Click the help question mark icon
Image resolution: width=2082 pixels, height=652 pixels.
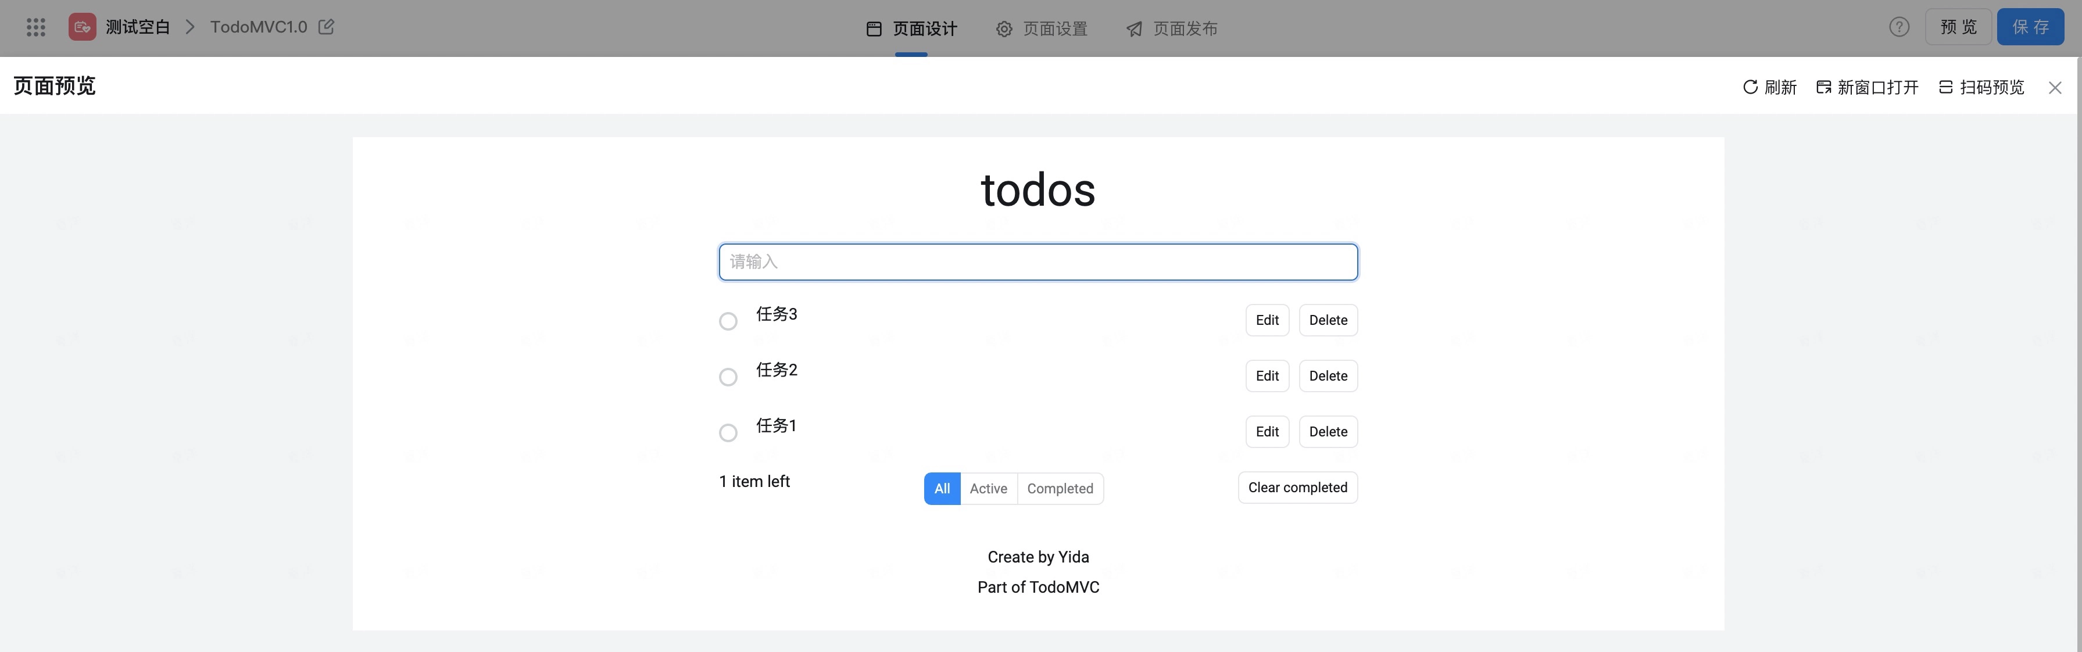click(1898, 27)
